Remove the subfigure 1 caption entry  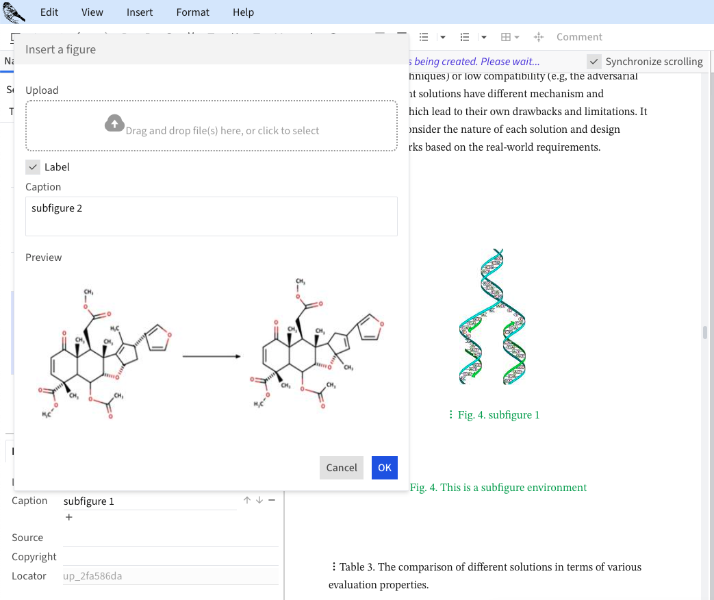click(x=272, y=501)
